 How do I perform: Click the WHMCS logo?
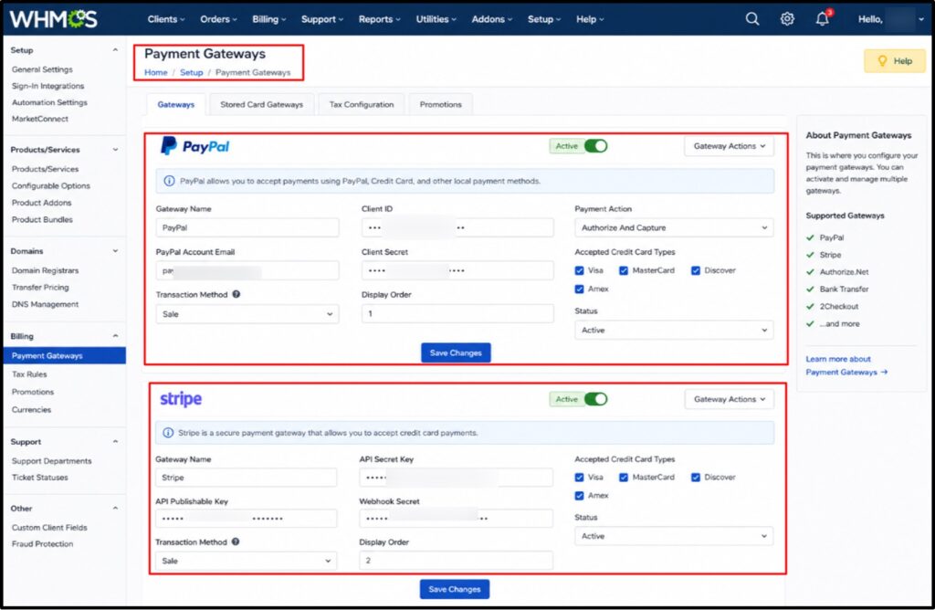(x=53, y=19)
